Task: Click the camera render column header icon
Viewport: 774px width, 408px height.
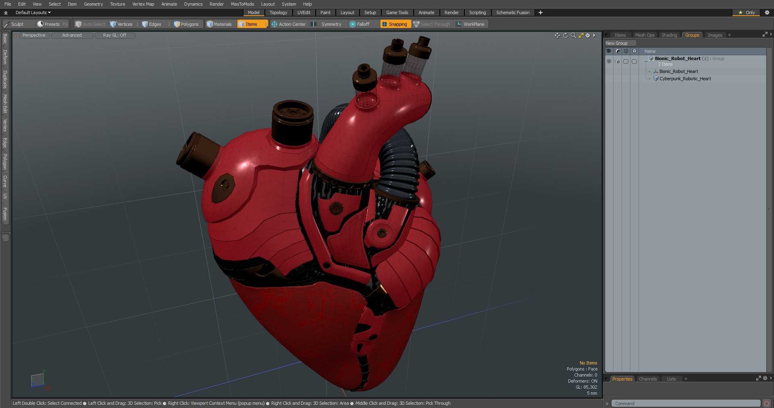Action: click(x=617, y=51)
